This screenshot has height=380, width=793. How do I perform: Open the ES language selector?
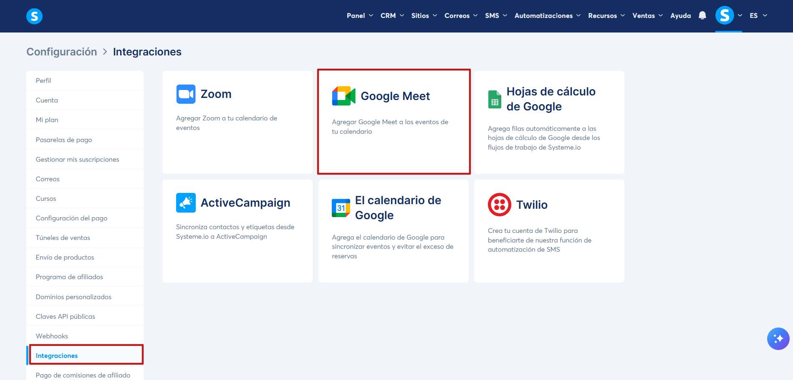pyautogui.click(x=758, y=15)
